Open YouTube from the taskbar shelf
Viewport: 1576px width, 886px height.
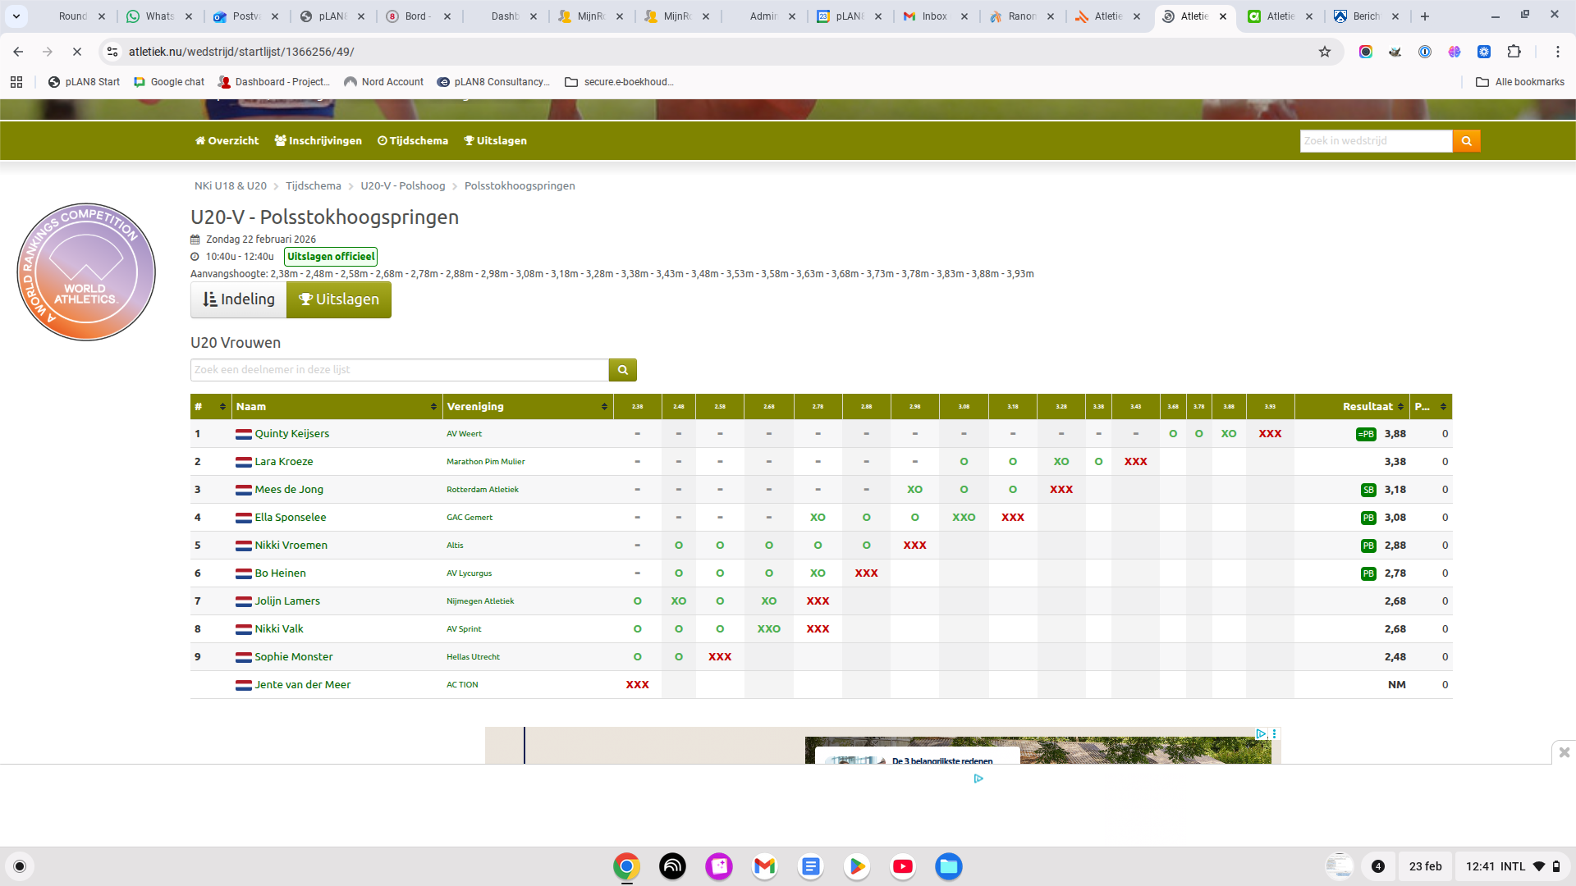902,866
